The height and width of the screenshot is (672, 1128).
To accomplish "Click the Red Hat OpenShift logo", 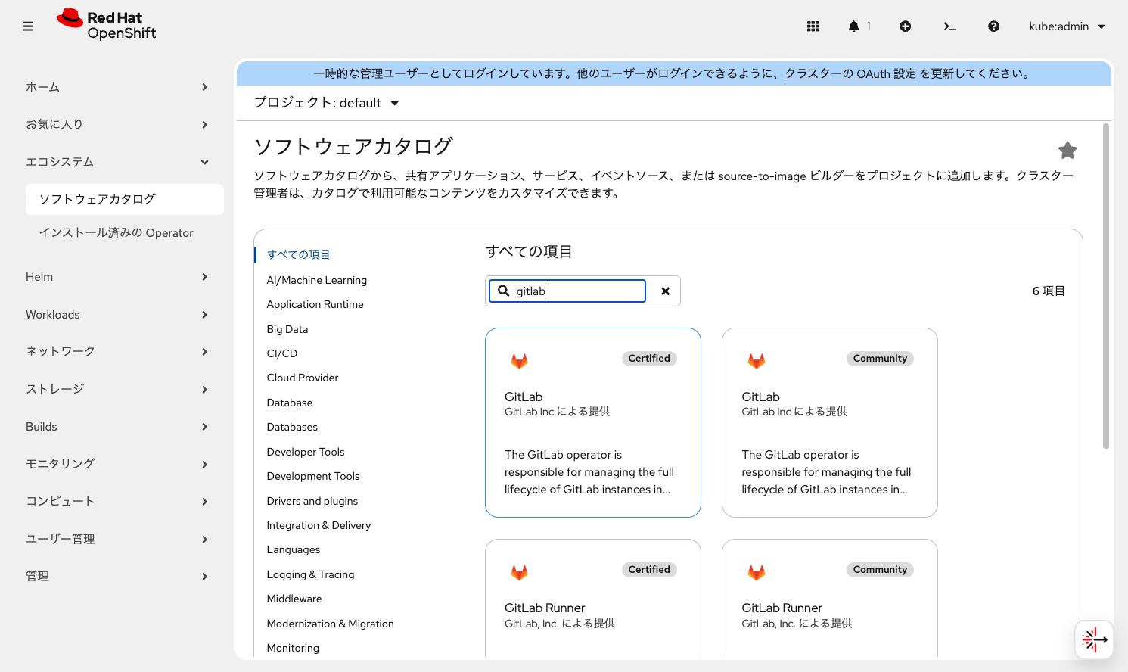I will (105, 25).
